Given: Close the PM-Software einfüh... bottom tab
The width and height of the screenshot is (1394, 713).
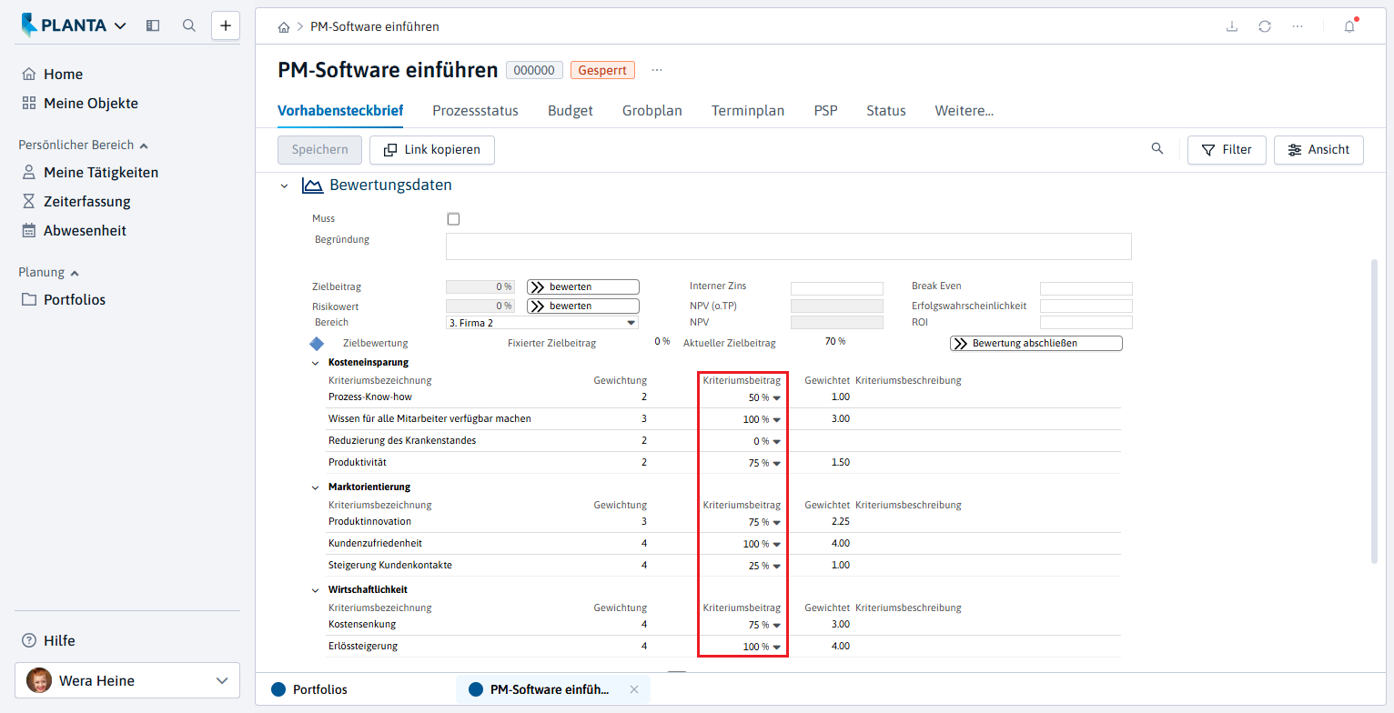Looking at the screenshot, I should tap(634, 689).
